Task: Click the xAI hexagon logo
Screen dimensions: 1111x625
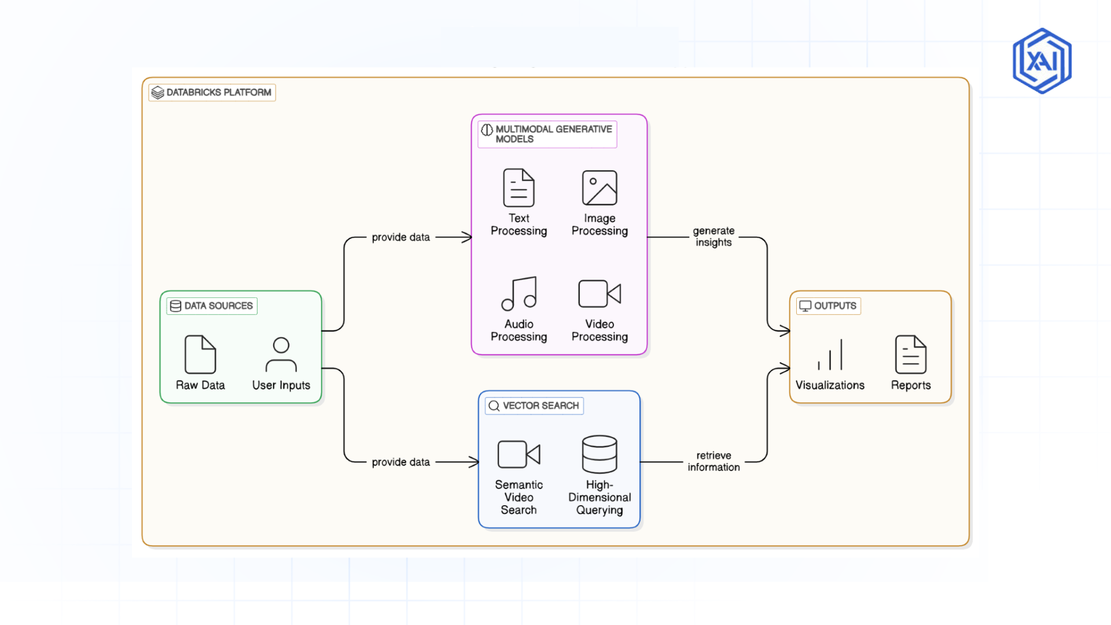Action: 1041,60
